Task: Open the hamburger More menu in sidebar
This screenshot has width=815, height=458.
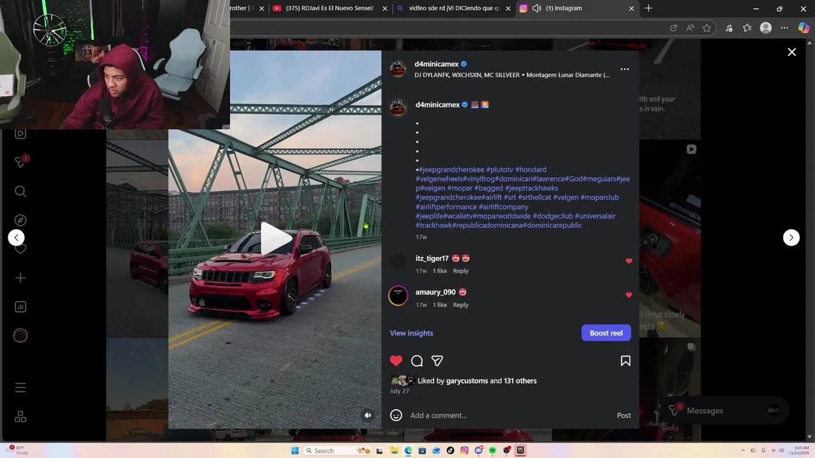Action: point(20,387)
